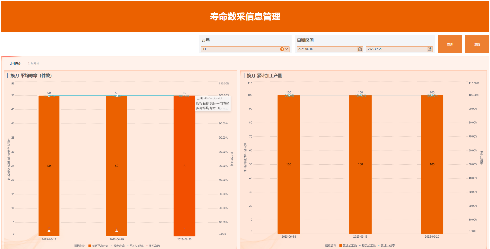The width and height of the screenshot is (490, 249).
Task: Click the 换刀次数 triangle marker for 2025-06-18
Action: coord(49,231)
